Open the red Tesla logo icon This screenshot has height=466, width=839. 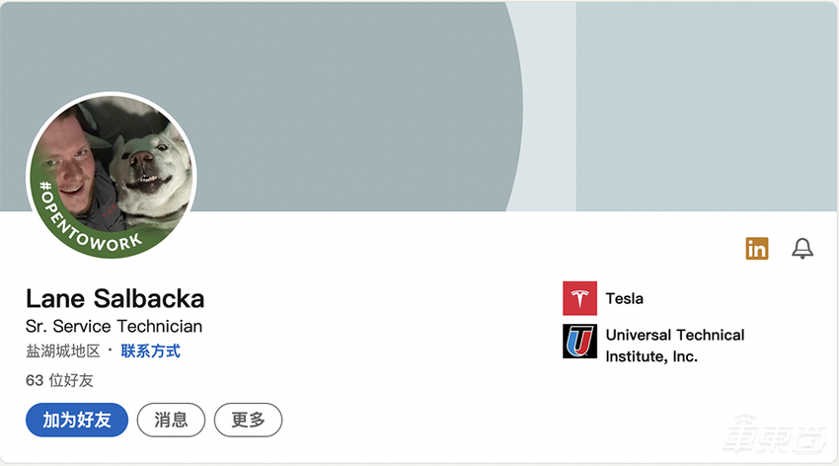coord(579,298)
